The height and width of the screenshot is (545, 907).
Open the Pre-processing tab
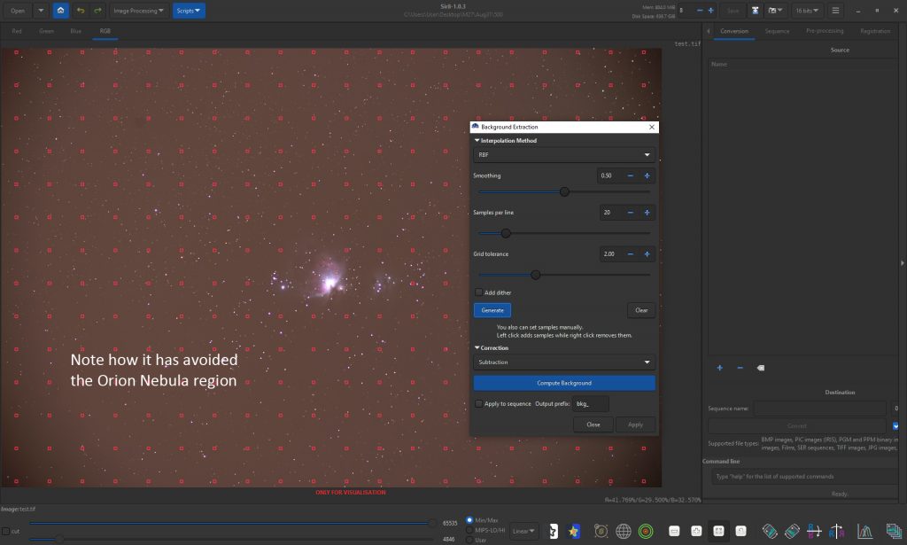[825, 31]
